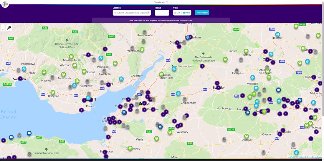Click green speech pin above Maesteg
Screen dimensions: 324x161
point(44,72)
